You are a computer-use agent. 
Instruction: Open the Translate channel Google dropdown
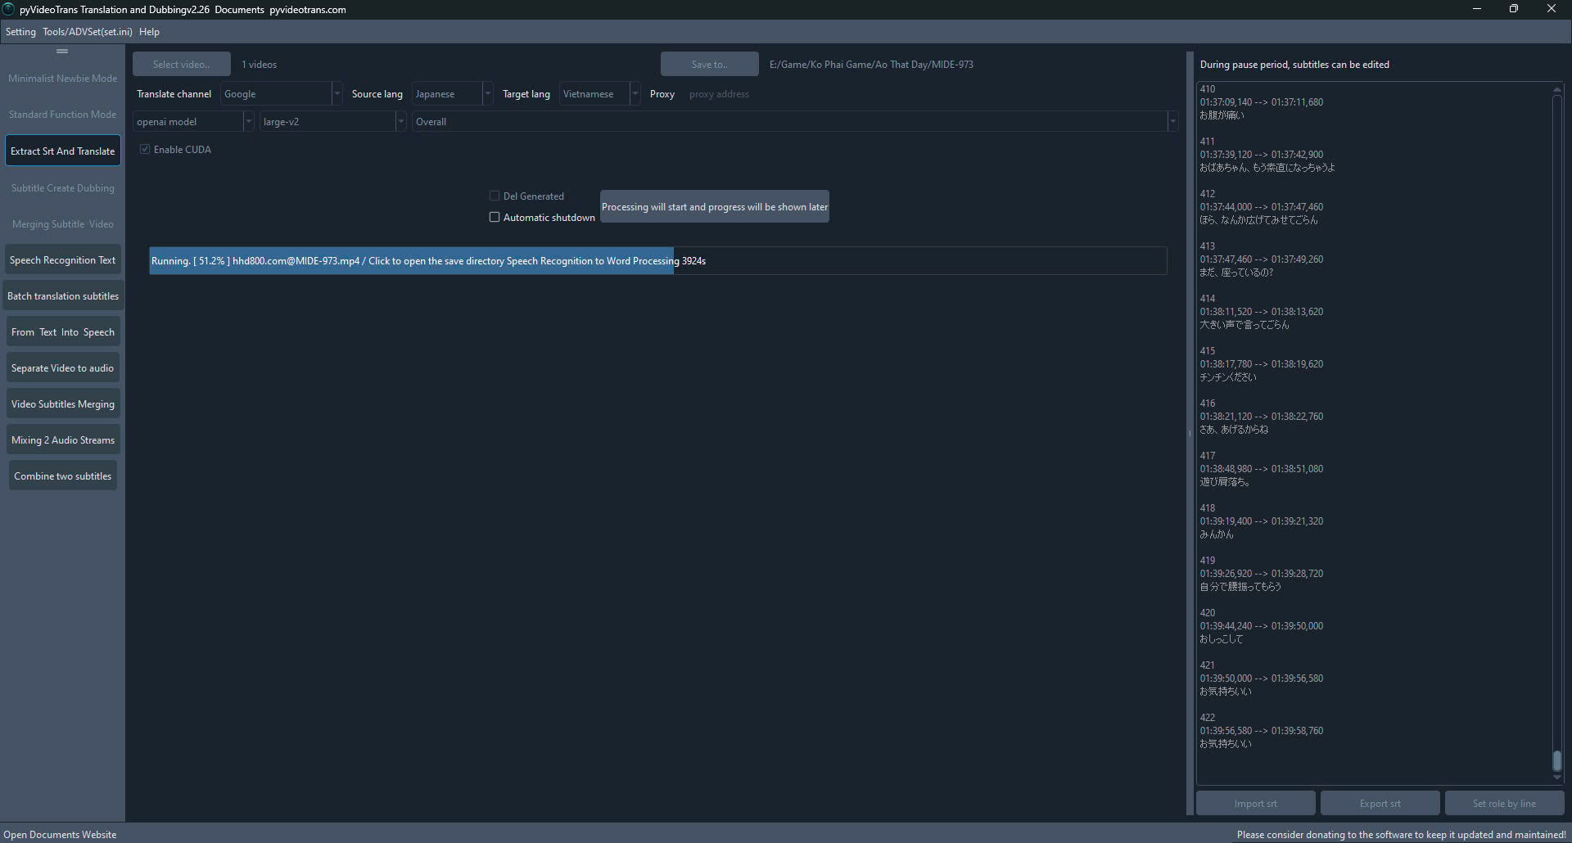(x=281, y=94)
